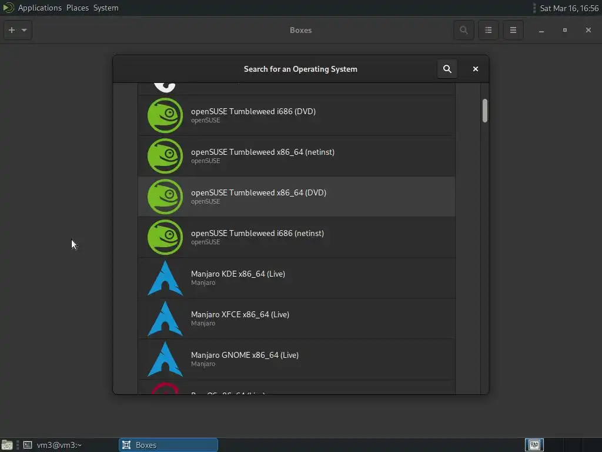Open the System menu
Screen dimensions: 602x452
106,8
